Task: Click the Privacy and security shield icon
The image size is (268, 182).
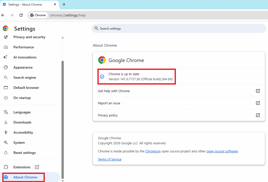Action: coord(6,37)
